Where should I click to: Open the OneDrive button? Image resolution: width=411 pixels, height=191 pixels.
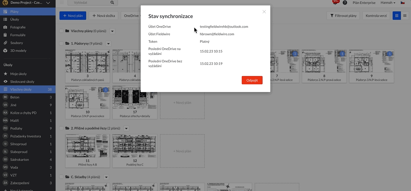pyautogui.click(x=131, y=16)
